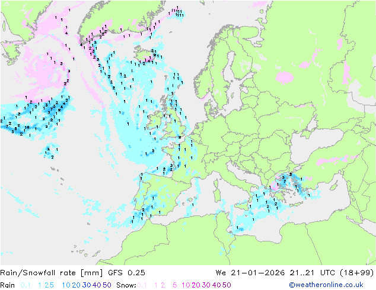Click the 'Snow:' legend label
This screenshot has height=290, width=376.
point(126,285)
